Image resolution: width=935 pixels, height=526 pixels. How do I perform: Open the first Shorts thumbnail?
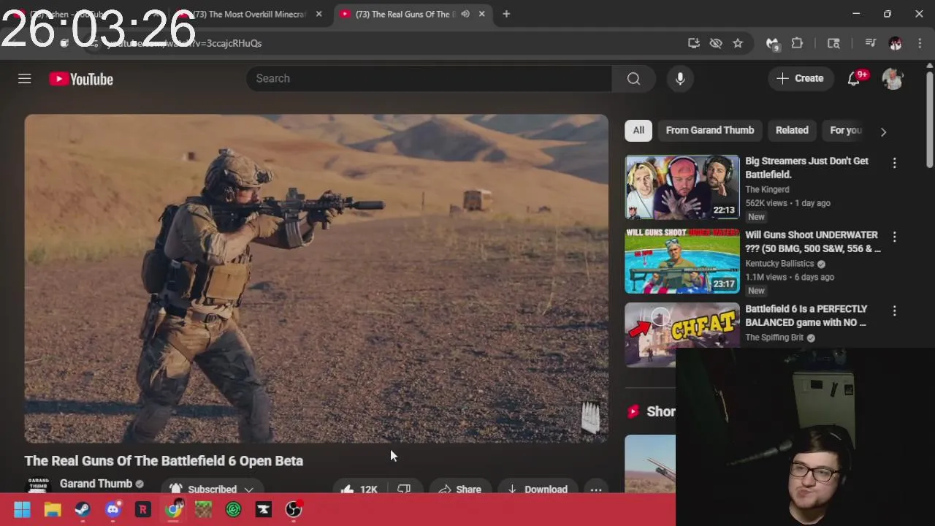tap(650, 465)
